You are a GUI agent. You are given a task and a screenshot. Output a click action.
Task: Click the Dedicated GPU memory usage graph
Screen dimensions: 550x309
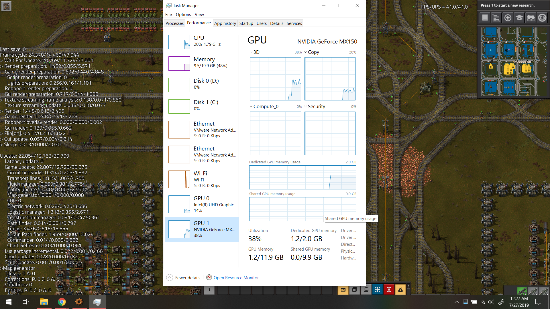click(303, 177)
